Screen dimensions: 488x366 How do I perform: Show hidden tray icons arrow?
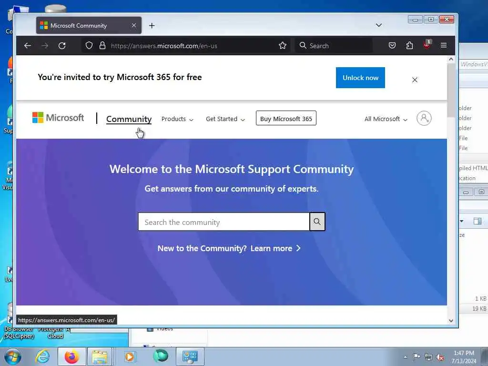pyautogui.click(x=405, y=357)
